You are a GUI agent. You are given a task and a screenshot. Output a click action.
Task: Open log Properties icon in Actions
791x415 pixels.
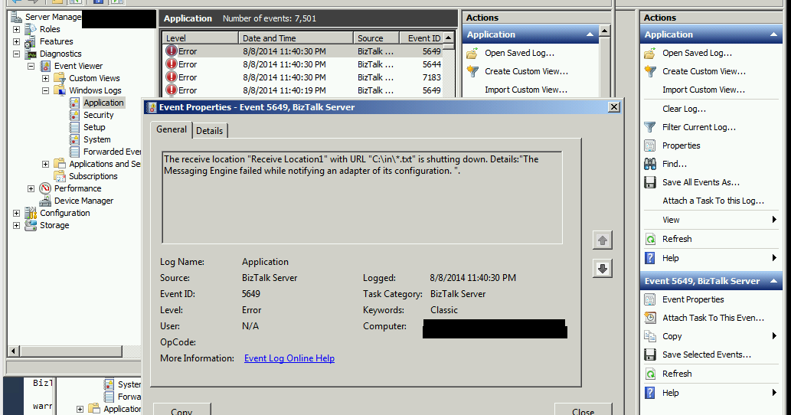[650, 145]
